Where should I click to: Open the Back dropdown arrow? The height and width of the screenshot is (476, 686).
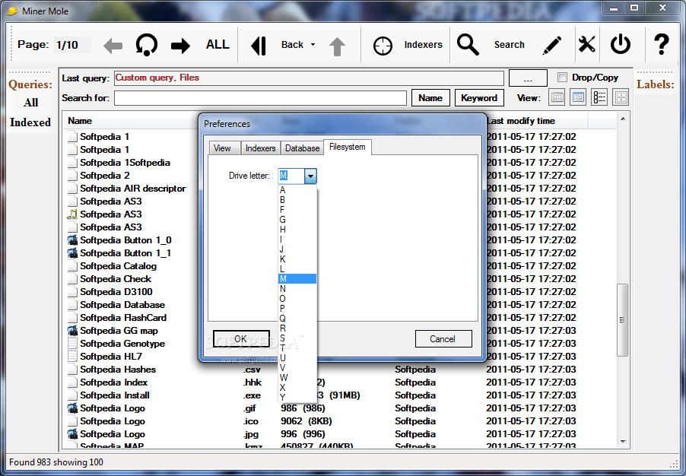(313, 45)
